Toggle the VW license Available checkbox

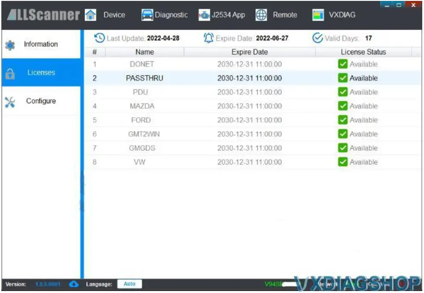point(343,162)
